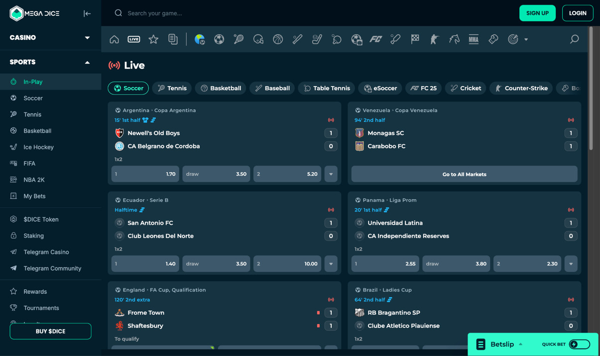Screen dimensions: 600x356
Task: Open the LIVE icon in sports toolbar
Action: click(x=134, y=39)
